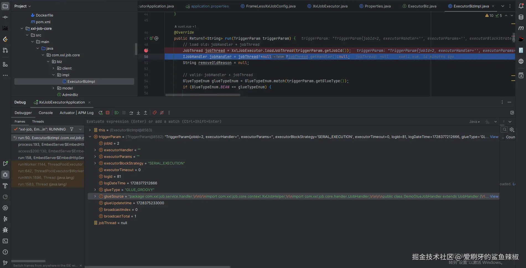This screenshot has width=526, height=268.
Task: Toggle the frames filter funnel
Action: (x=72, y=129)
